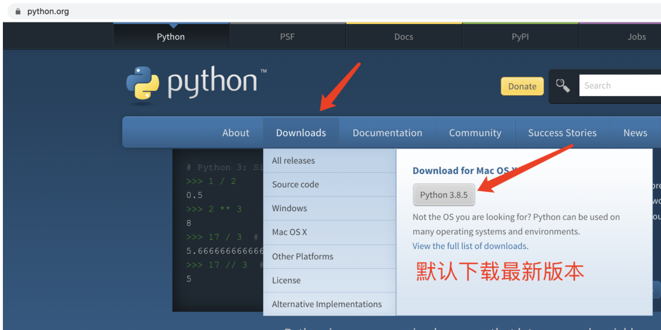Switch to the PSF top tab
This screenshot has height=330, width=661.
pyautogui.click(x=287, y=37)
